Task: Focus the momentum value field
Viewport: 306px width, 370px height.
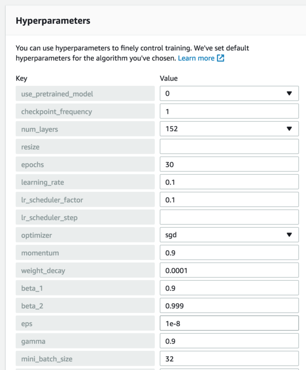Action: [x=229, y=253]
